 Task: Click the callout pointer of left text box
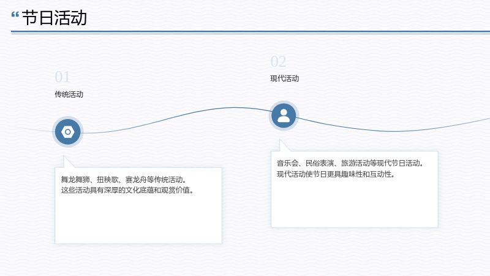(x=67, y=163)
